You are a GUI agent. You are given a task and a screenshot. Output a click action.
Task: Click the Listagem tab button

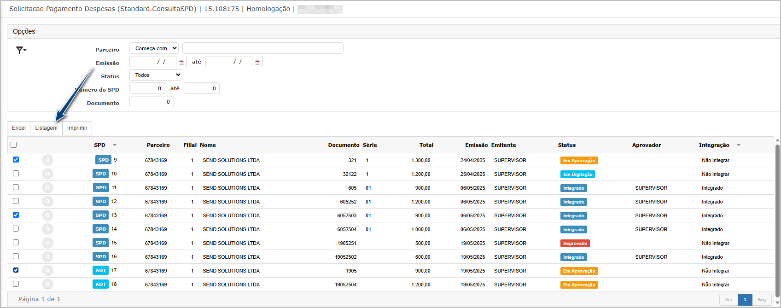47,128
